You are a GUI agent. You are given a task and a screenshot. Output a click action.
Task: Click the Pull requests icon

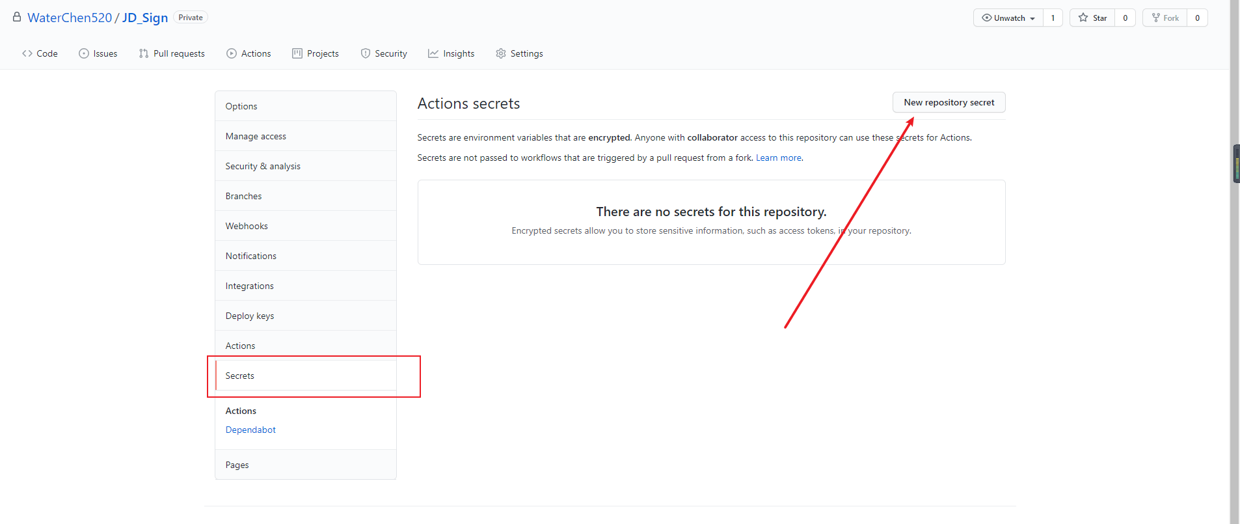tap(144, 53)
